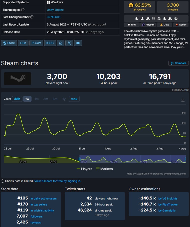Click the review rating emoji face
190x227 pixels.
coord(131,5)
